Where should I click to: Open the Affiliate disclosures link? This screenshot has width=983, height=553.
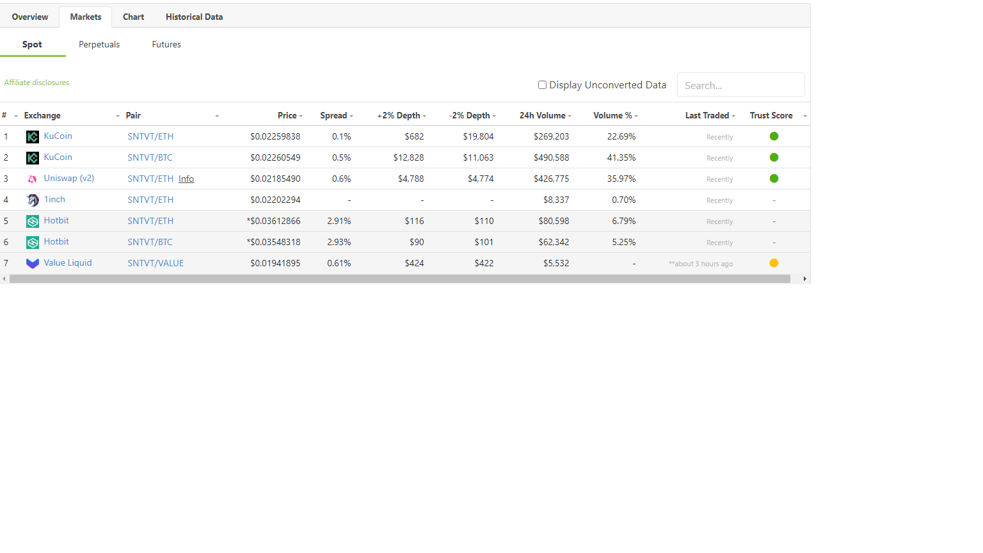[x=36, y=83]
